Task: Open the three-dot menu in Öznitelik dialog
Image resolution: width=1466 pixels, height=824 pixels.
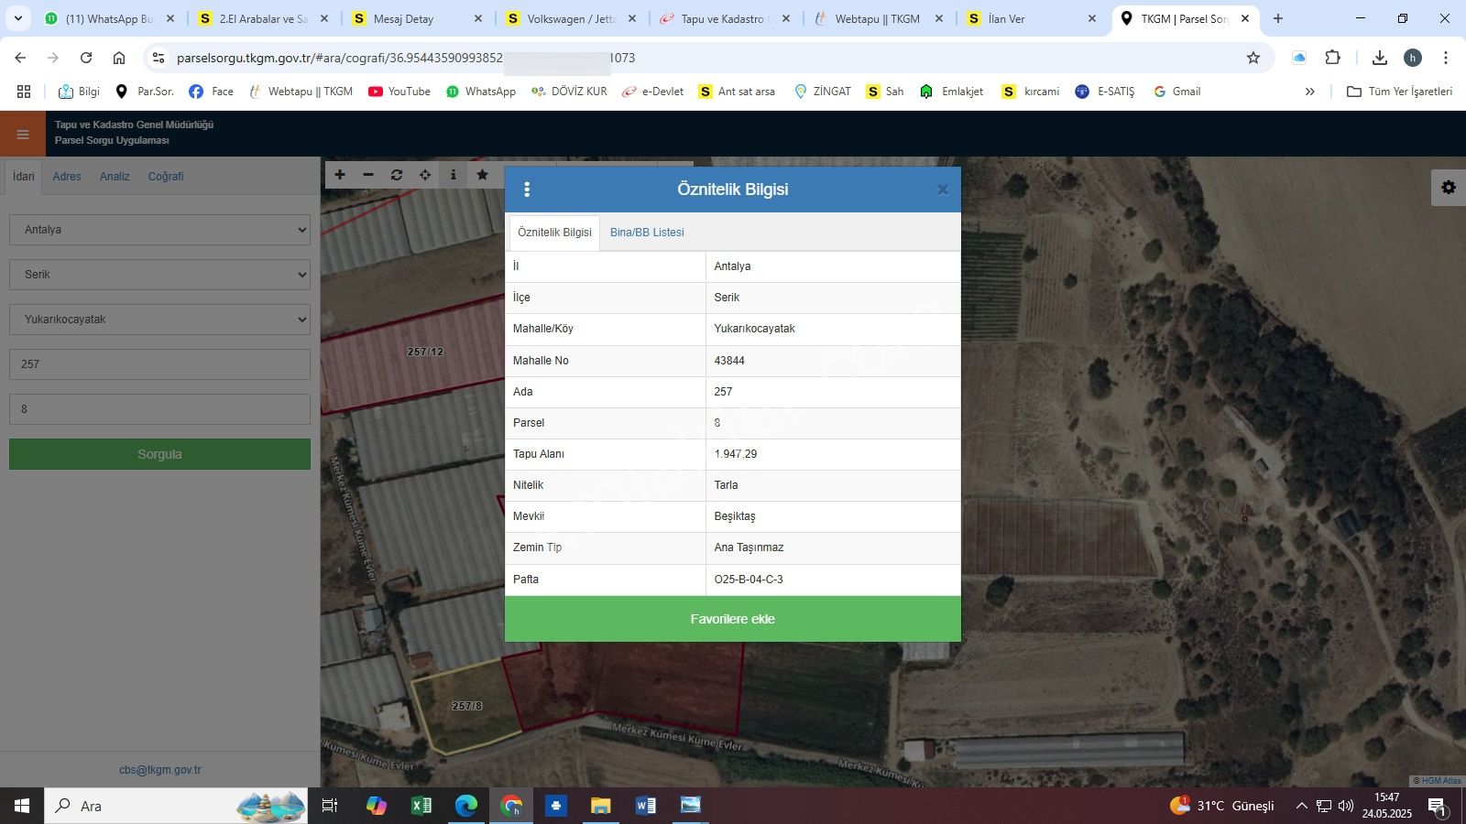Action: pyautogui.click(x=527, y=190)
